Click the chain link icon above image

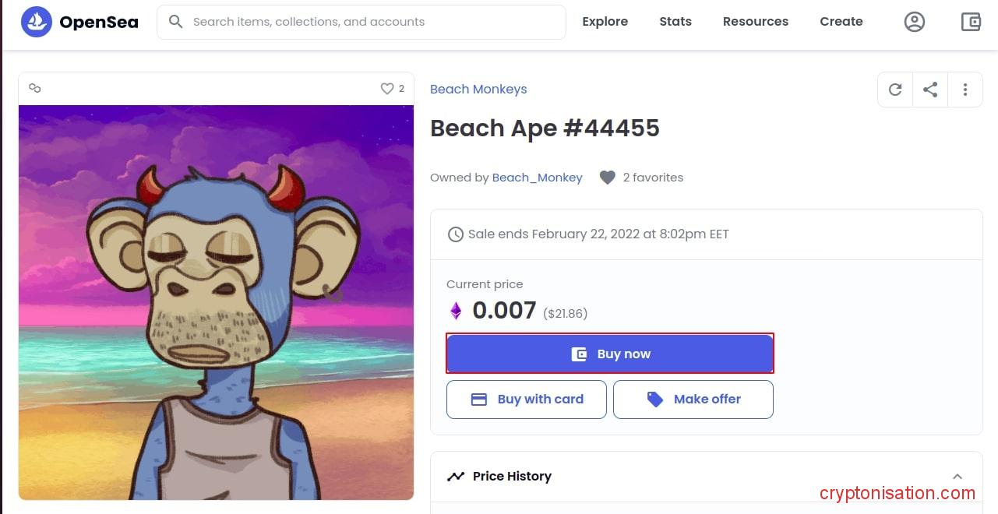click(34, 88)
